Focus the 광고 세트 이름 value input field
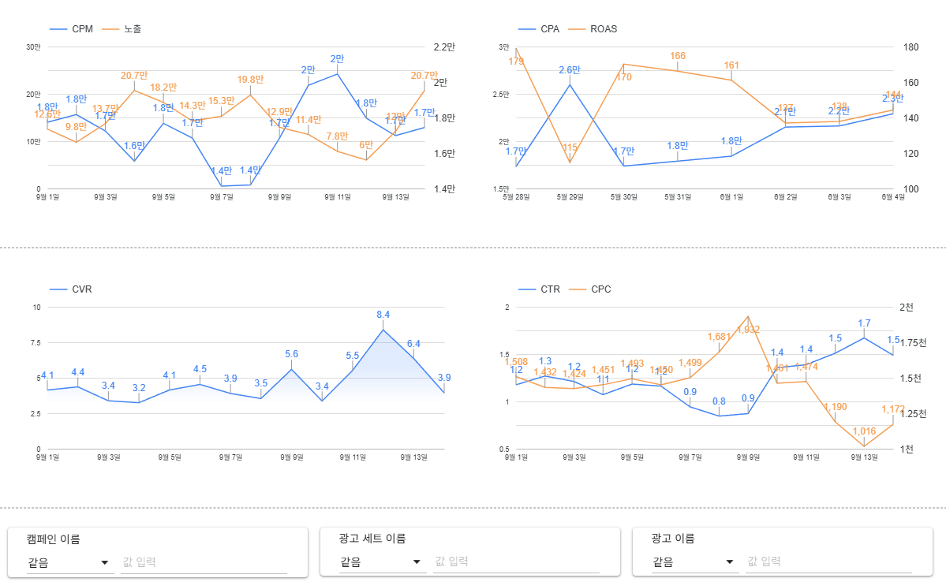 (x=517, y=562)
